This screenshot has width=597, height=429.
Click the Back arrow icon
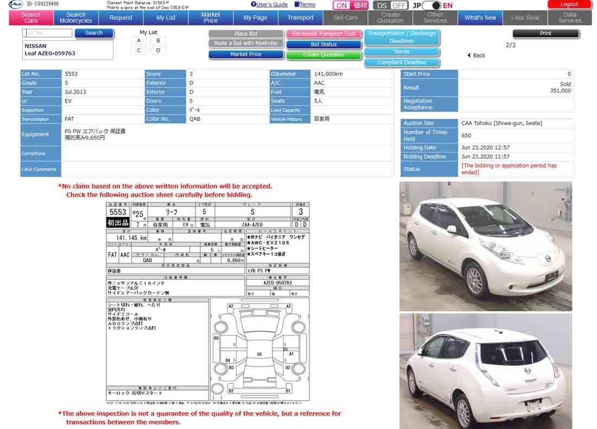click(469, 55)
